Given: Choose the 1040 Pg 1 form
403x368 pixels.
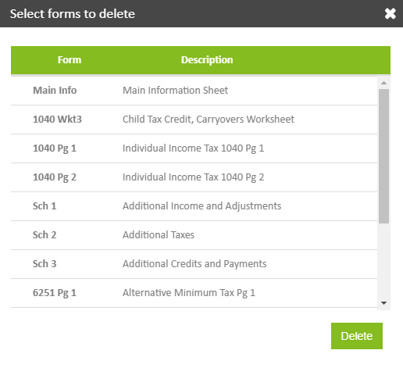Looking at the screenshot, I should pos(194,148).
